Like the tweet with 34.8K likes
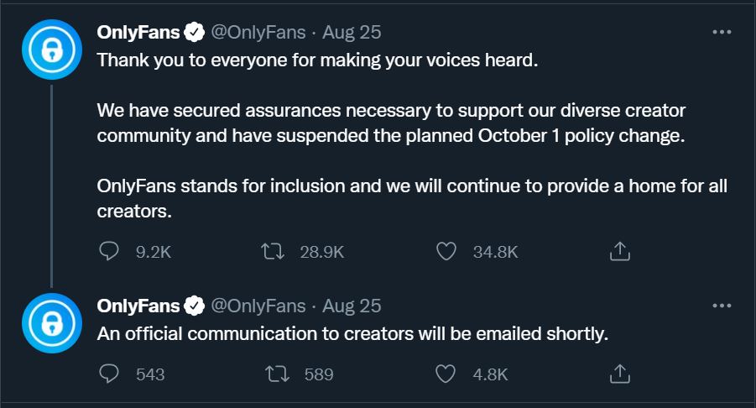Viewport: 756px width, 408px height. 447,250
